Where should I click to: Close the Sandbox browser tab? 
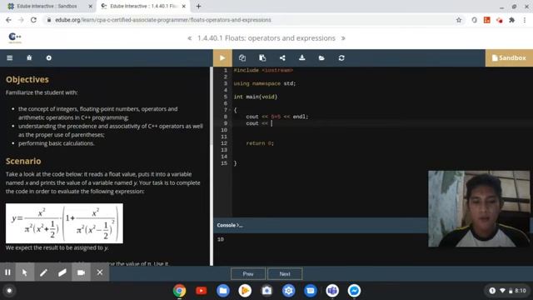[90, 6]
